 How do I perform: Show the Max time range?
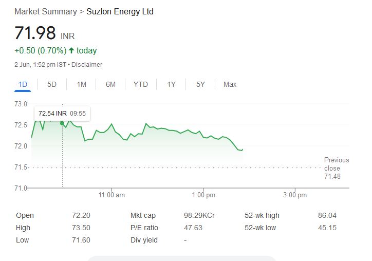point(230,84)
